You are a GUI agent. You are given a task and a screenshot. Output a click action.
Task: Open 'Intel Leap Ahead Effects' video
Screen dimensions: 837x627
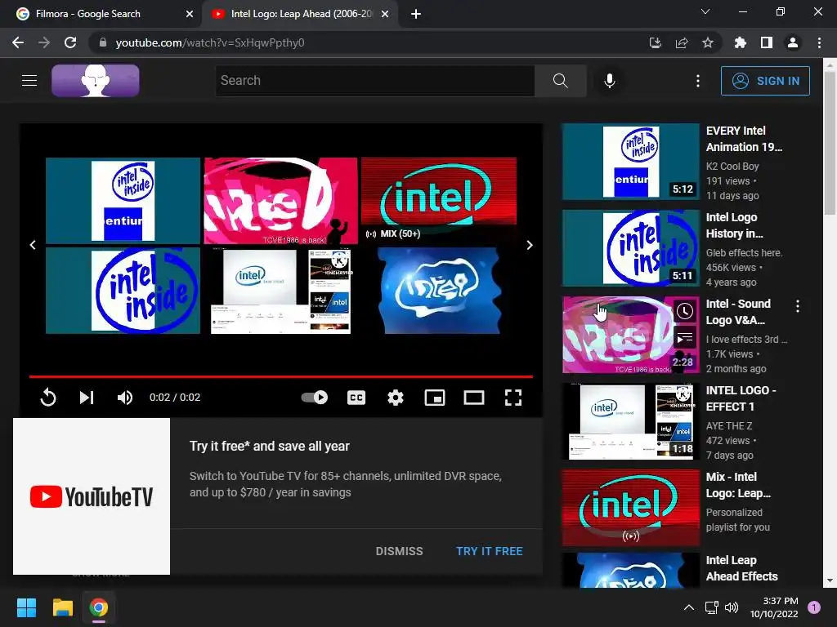[x=741, y=568]
